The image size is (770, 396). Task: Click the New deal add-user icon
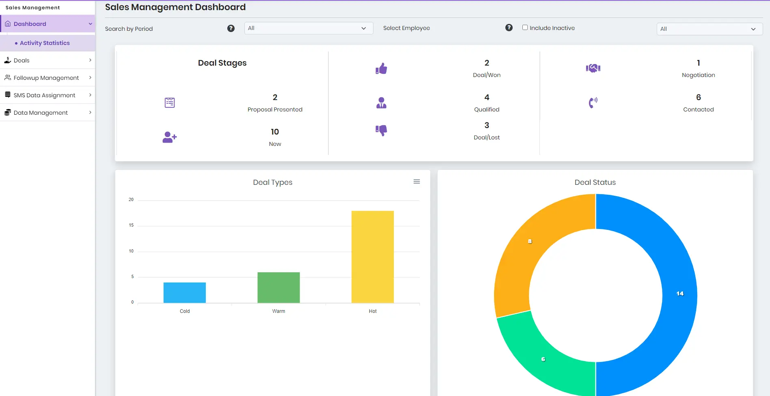tap(170, 137)
